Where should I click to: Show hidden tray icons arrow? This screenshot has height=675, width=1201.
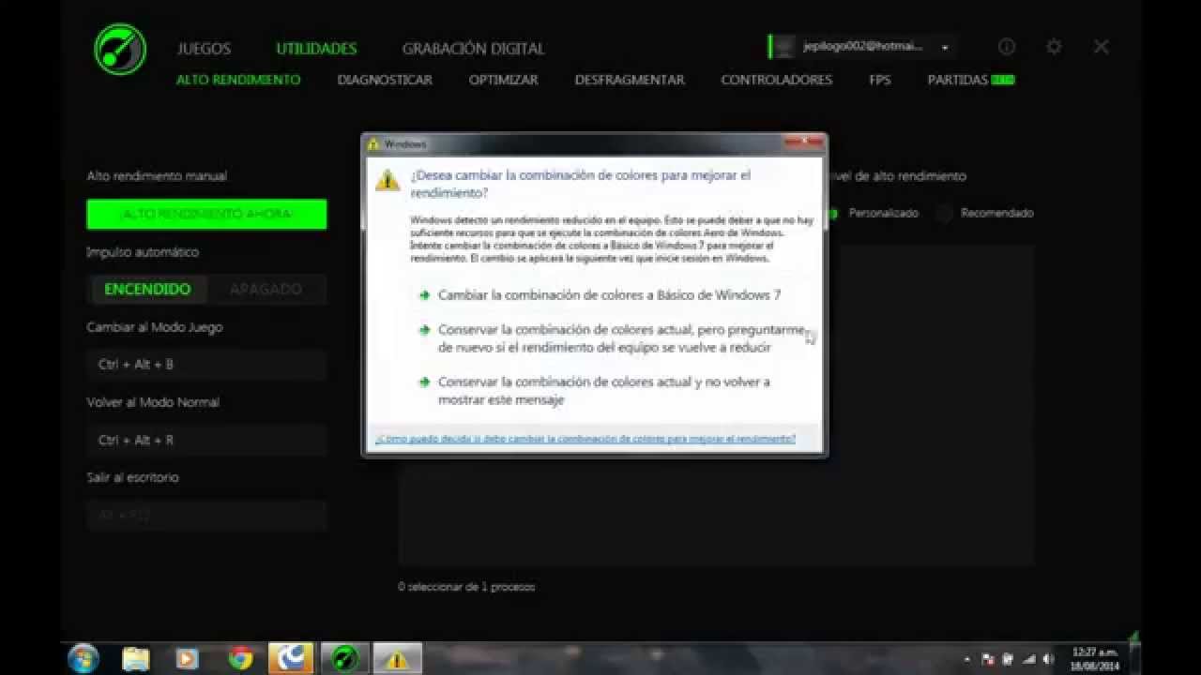(966, 660)
